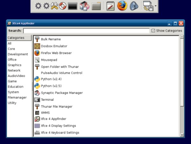Open the lifebuoy help launcher in panel
Image resolution: width=191 pixels, height=144 pixels.
(63, 6)
